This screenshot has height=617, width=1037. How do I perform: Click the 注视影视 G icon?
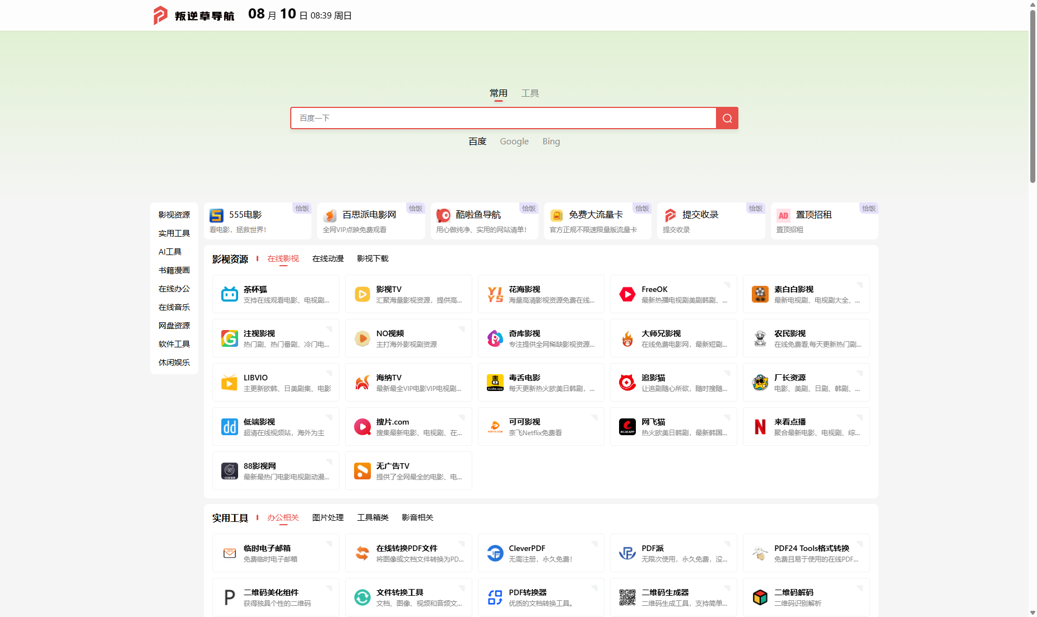click(x=230, y=338)
